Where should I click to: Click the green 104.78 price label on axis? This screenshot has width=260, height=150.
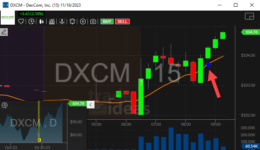(x=250, y=32)
